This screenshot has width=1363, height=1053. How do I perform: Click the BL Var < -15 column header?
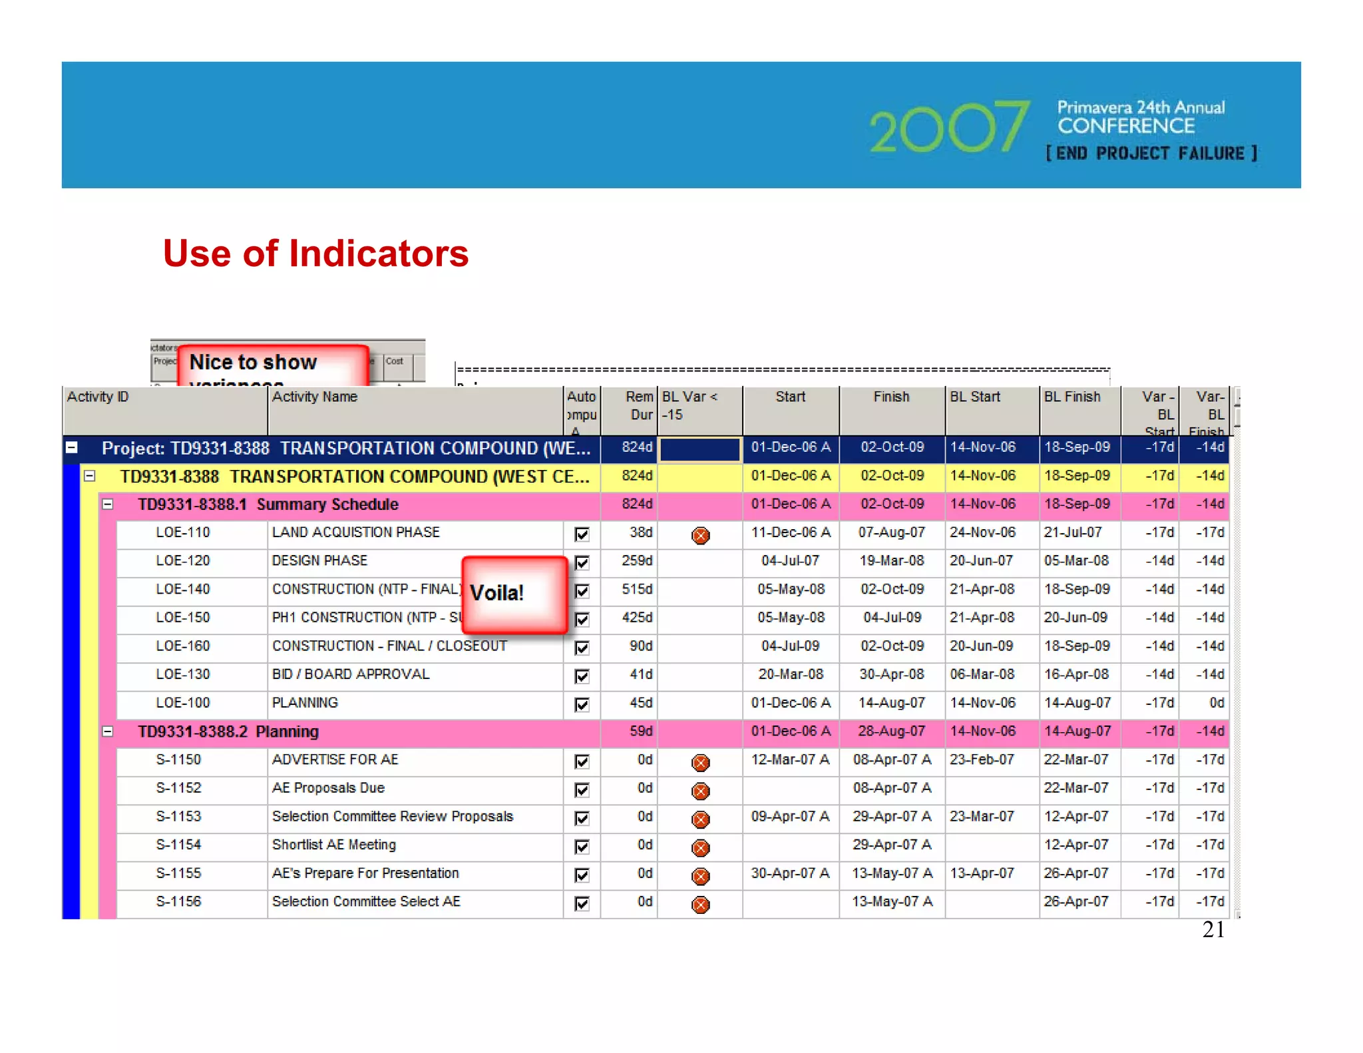700,411
